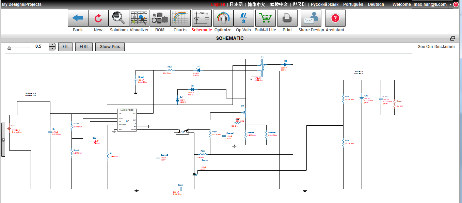Image resolution: width=462 pixels, height=203 pixels.
Task: Click the Back arrow icon
Action: pos(78,18)
